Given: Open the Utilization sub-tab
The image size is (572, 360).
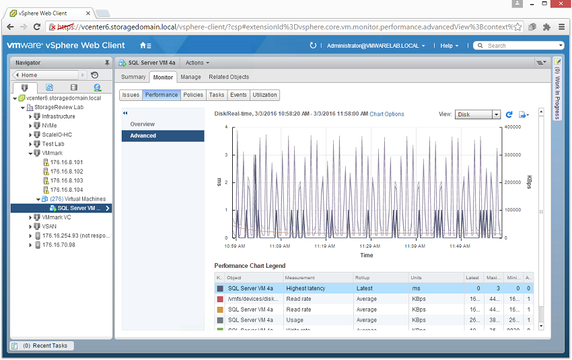Looking at the screenshot, I should tap(265, 95).
